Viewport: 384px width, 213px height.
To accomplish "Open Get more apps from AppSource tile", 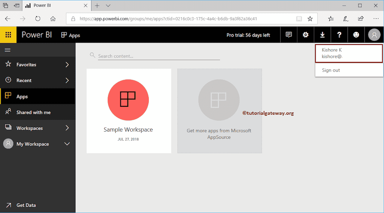I will click(220, 111).
